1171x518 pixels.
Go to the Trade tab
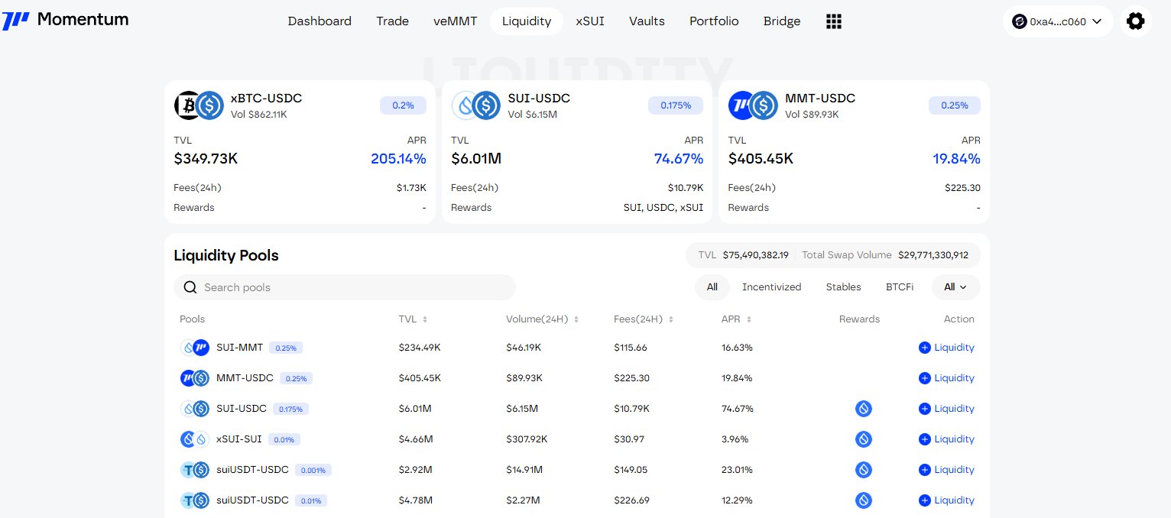point(392,21)
